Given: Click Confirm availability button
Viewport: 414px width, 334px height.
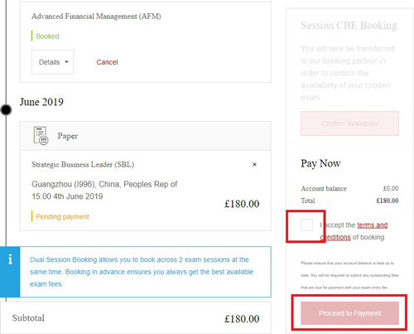Looking at the screenshot, I should pyautogui.click(x=349, y=123).
